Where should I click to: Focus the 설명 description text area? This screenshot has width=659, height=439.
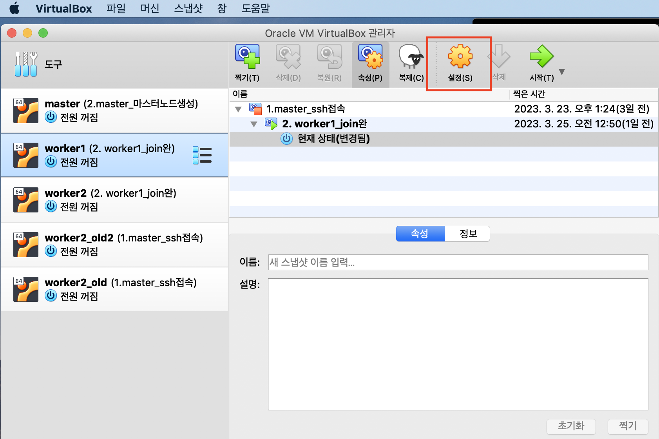458,344
